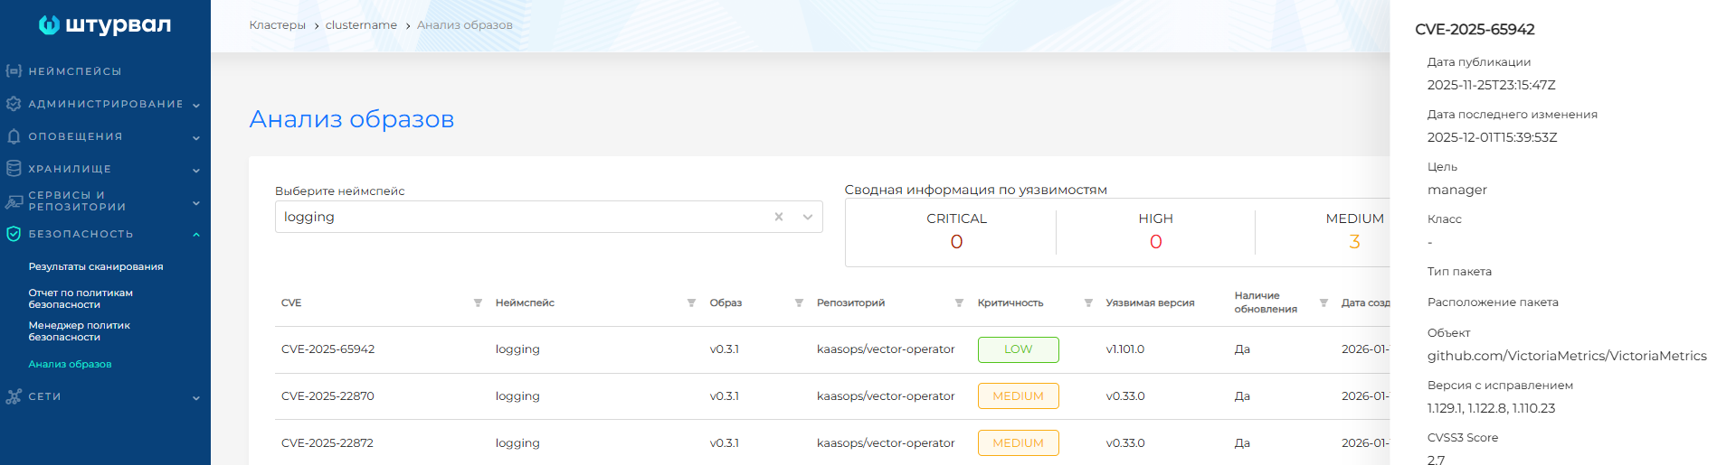
Task: Filter the Наличие обновления column
Action: (x=1323, y=302)
